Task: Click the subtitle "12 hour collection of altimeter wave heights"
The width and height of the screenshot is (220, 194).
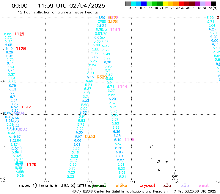Action: (x=58, y=12)
